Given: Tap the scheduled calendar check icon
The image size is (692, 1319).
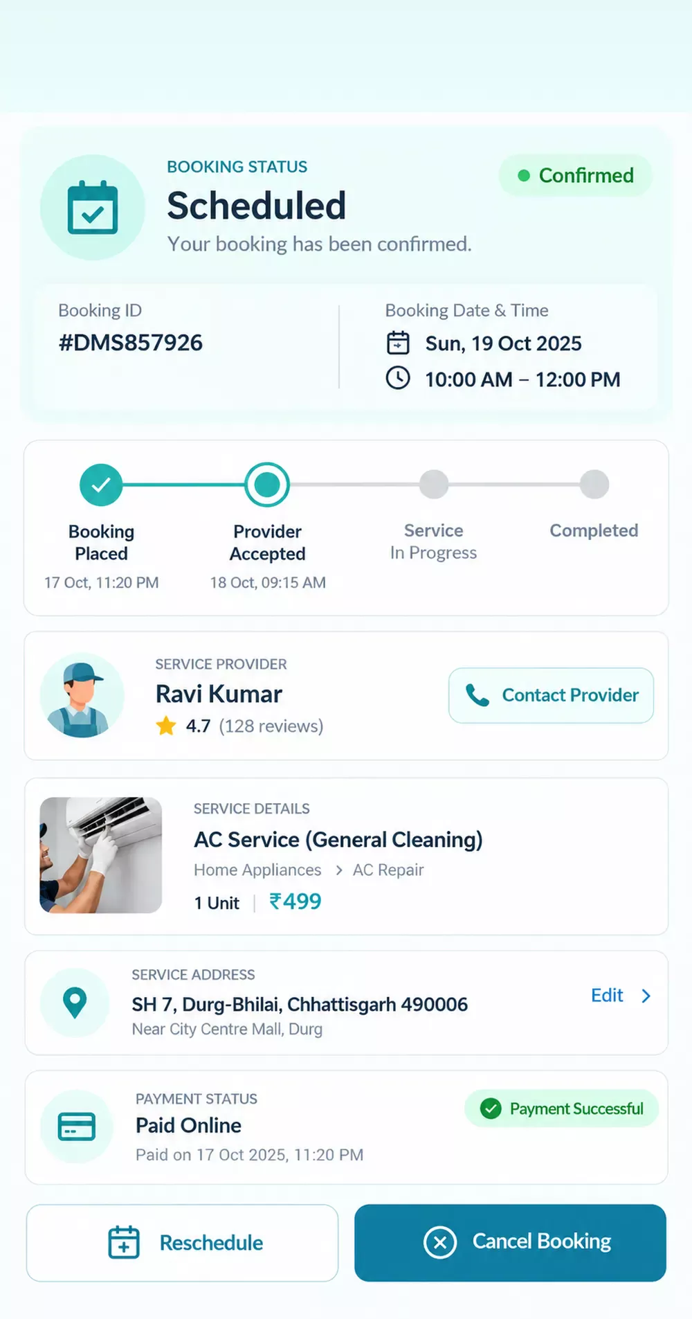Looking at the screenshot, I should 93,208.
